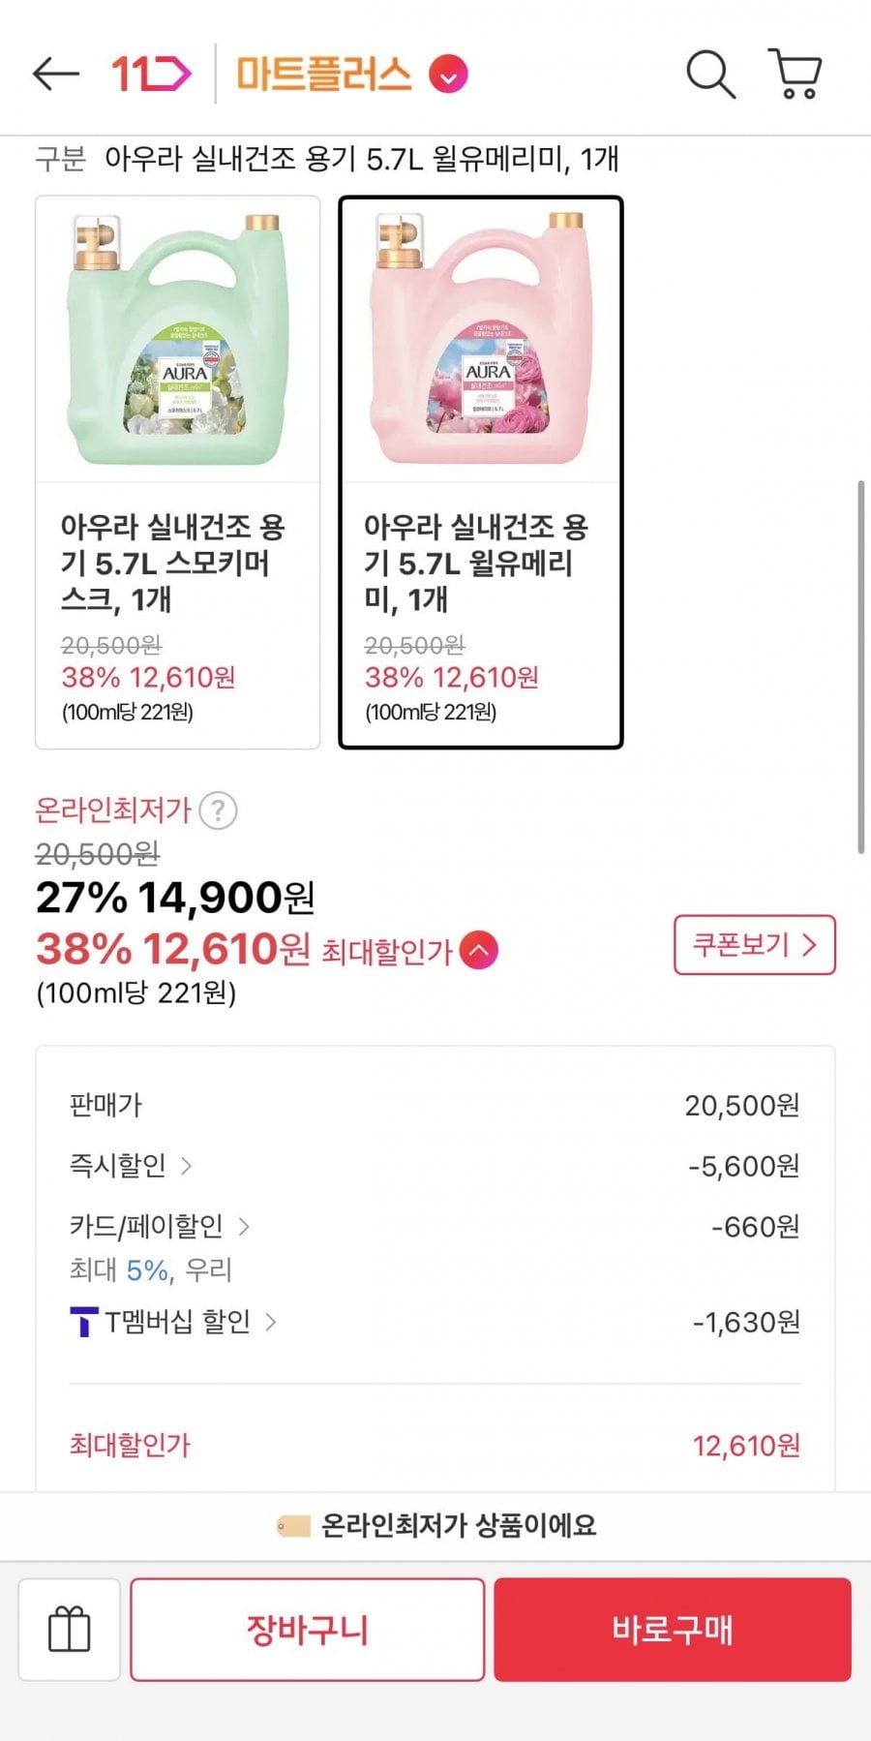
Task: Select the 윌유메리미 pink option card
Action: (481, 472)
